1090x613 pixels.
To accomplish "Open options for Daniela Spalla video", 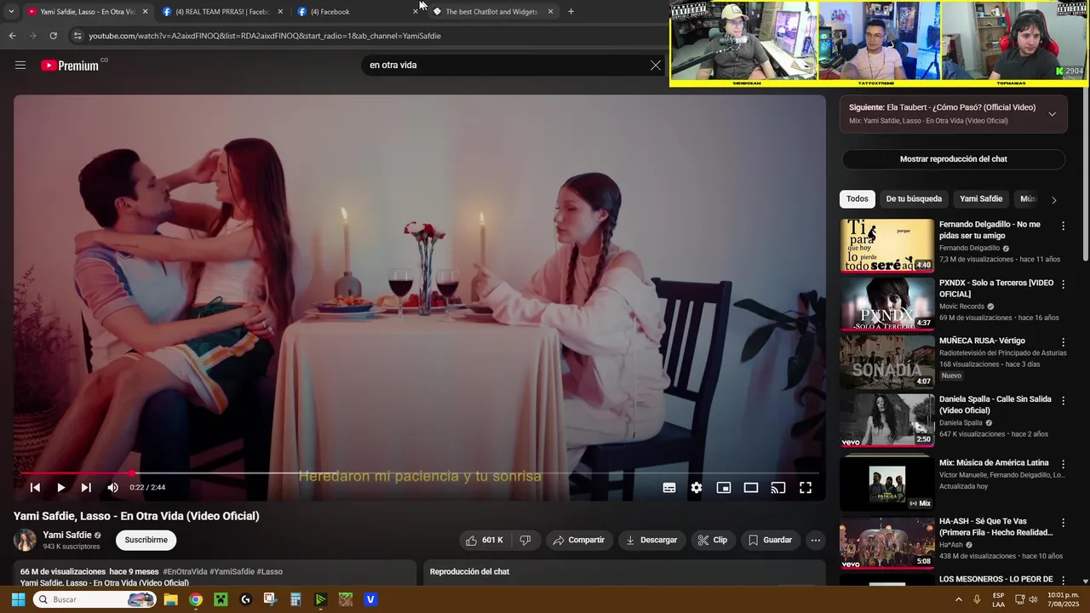I will [1063, 401].
